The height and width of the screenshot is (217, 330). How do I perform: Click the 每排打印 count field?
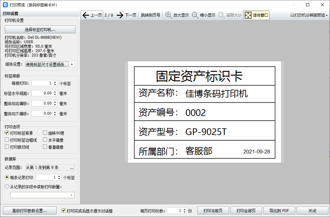pos(42,83)
